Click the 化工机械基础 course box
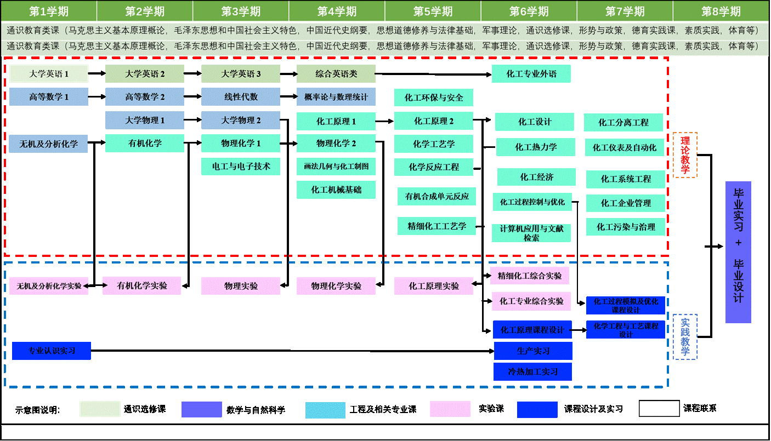771x441 pixels. click(336, 190)
